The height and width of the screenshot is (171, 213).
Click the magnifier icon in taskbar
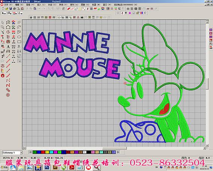(x=97, y=168)
